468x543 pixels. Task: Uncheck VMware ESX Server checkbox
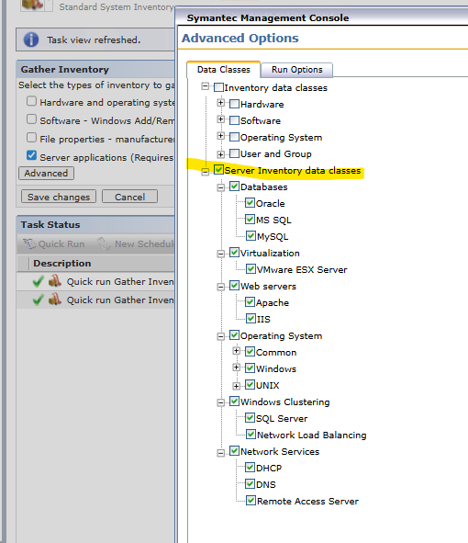251,269
